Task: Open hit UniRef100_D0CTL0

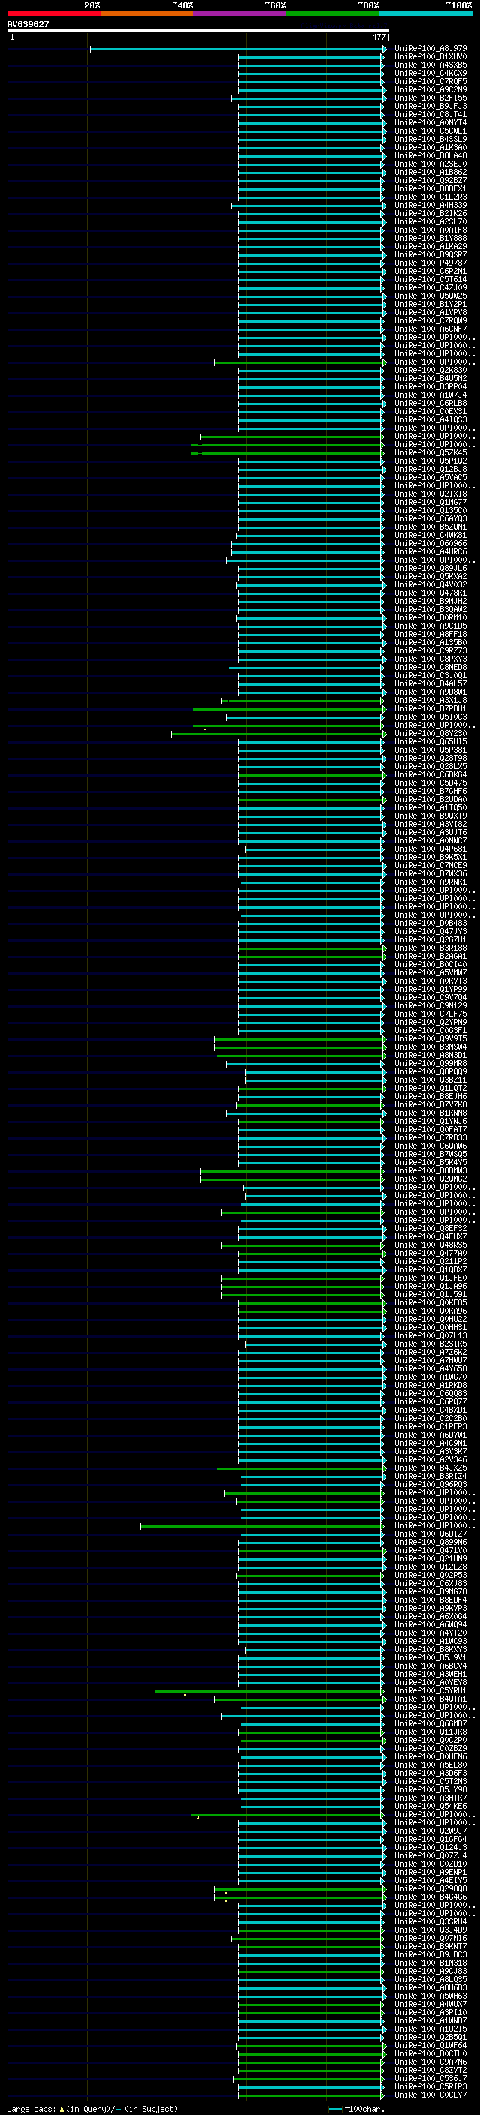Action: (x=430, y=2053)
